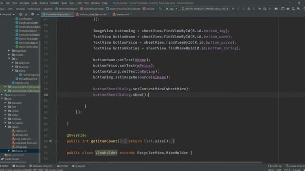This screenshot has height=171, width=305.
Task: Open the Logcat tool window
Action: tap(79, 166)
